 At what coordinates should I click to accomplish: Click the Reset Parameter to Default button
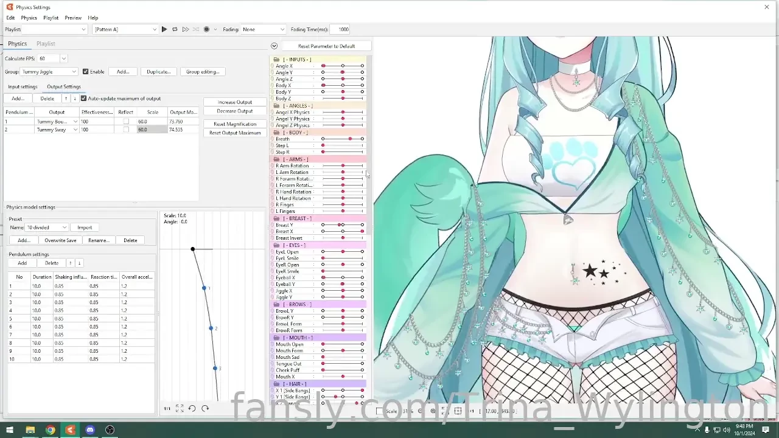tap(327, 45)
